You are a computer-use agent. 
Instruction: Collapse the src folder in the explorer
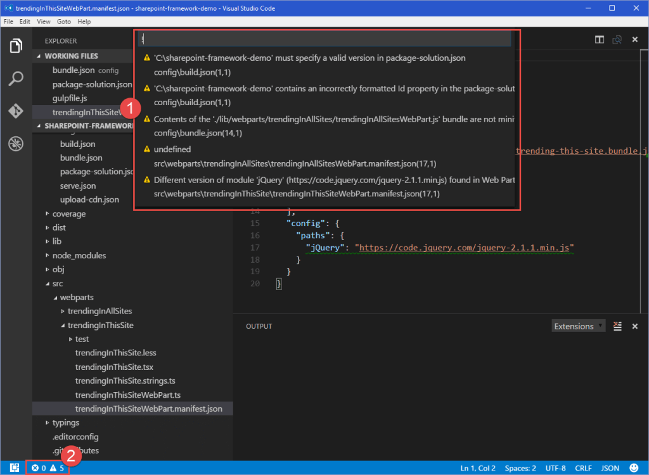point(58,283)
